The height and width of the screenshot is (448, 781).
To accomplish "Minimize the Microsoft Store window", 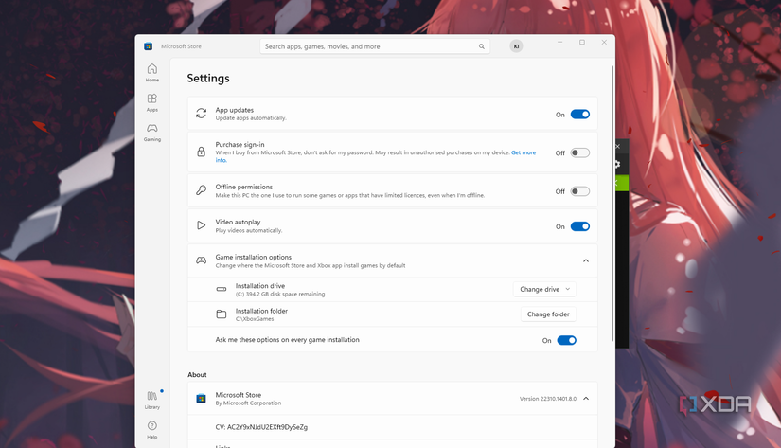I will coord(559,43).
